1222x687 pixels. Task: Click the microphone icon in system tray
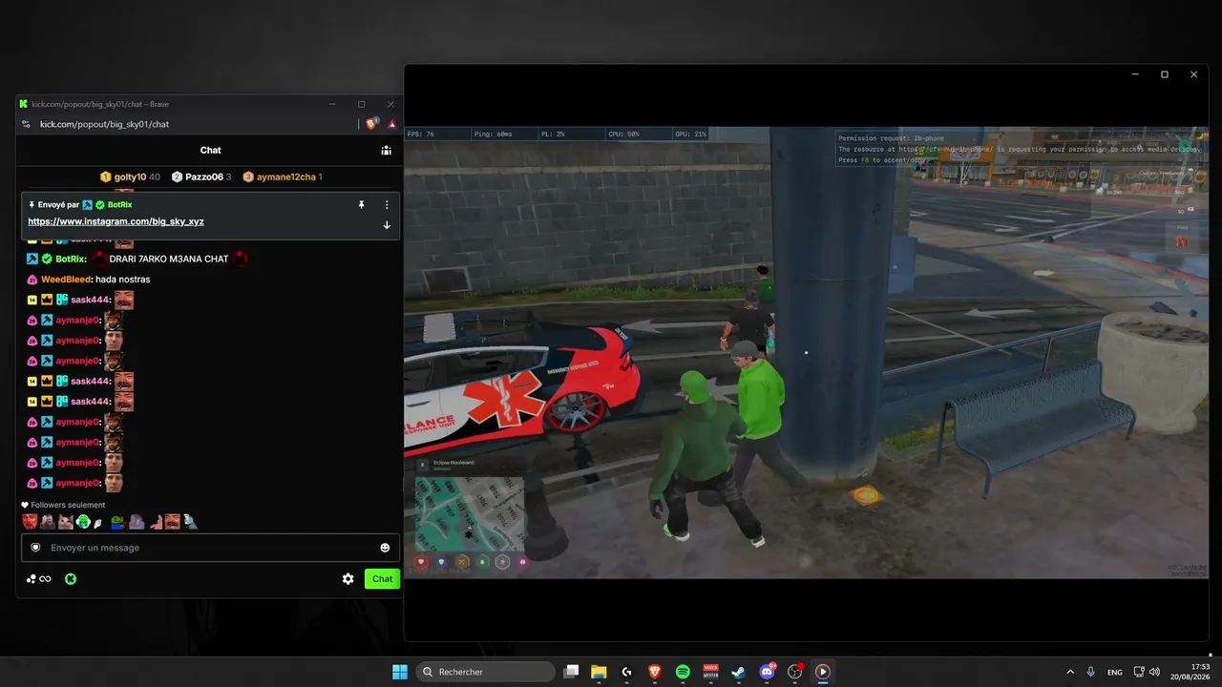pos(1091,672)
